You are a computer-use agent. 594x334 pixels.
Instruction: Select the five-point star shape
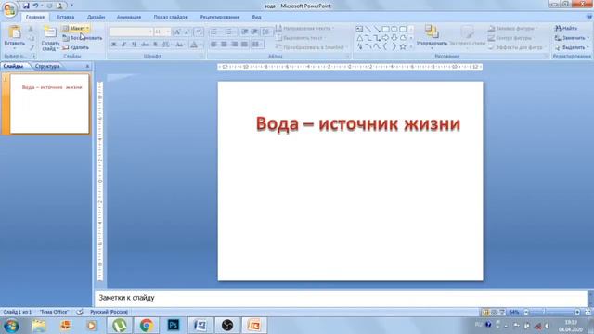pyautogui.click(x=403, y=46)
